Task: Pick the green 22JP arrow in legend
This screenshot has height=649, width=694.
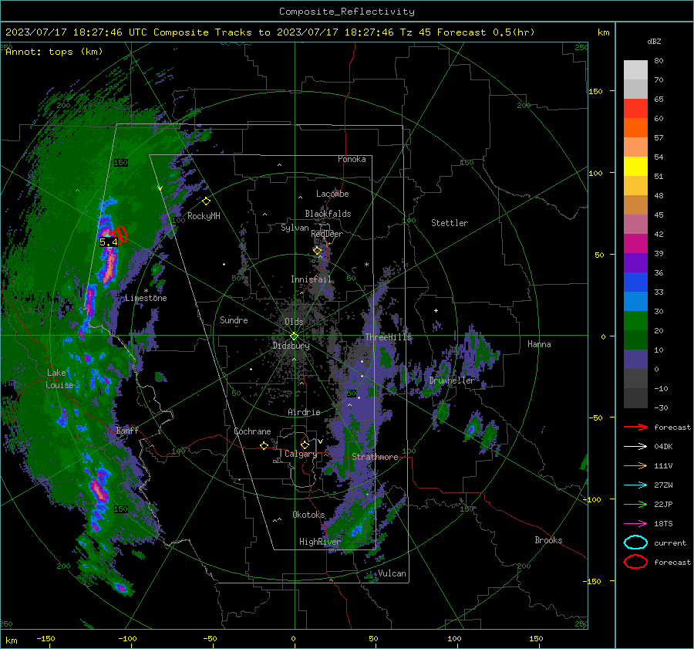Action: click(x=635, y=504)
